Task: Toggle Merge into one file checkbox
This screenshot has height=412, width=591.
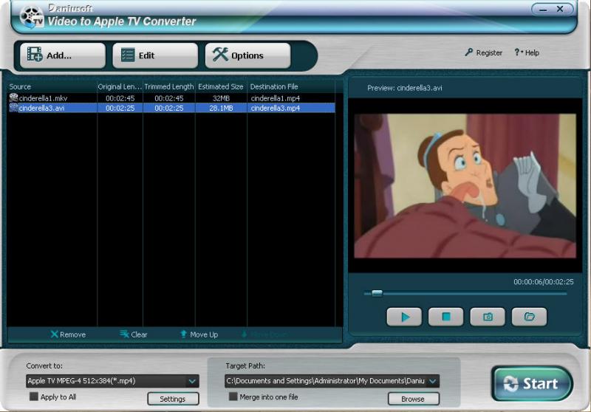Action: coord(233,396)
